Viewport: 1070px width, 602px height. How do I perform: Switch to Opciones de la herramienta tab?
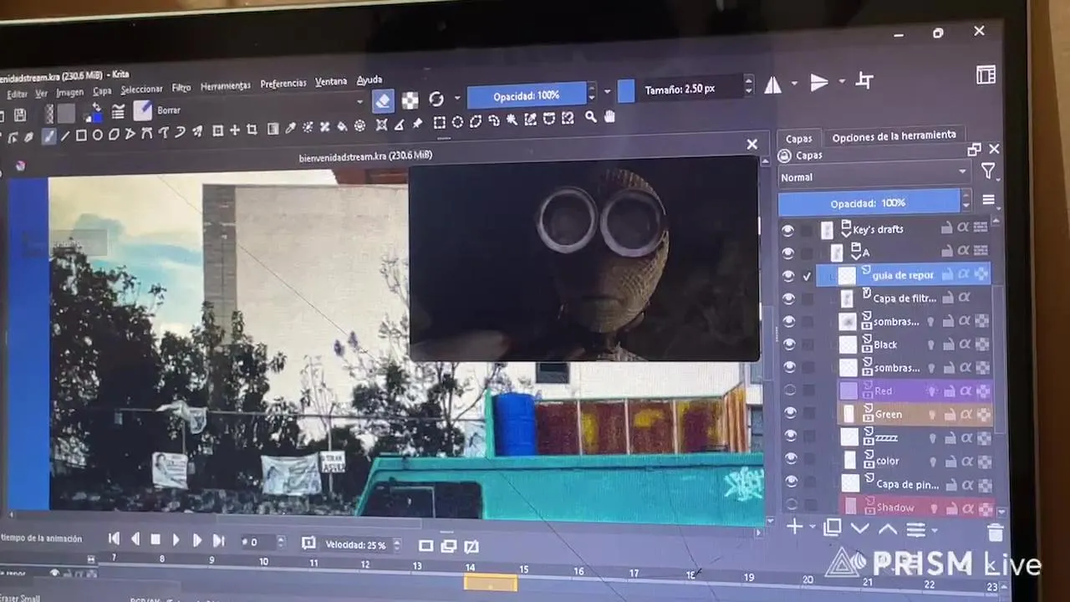tap(894, 135)
